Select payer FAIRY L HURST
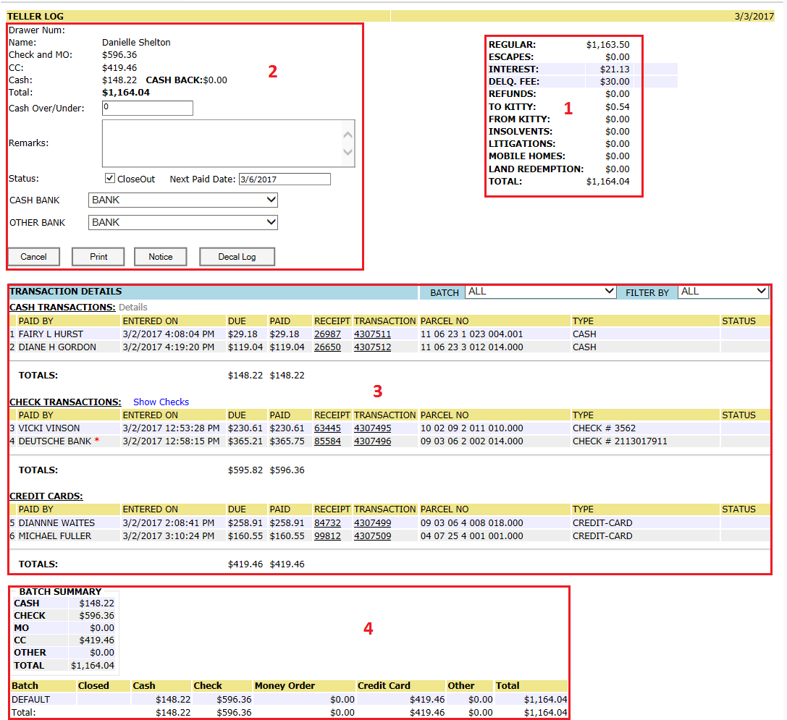The image size is (787, 720). tap(51, 334)
